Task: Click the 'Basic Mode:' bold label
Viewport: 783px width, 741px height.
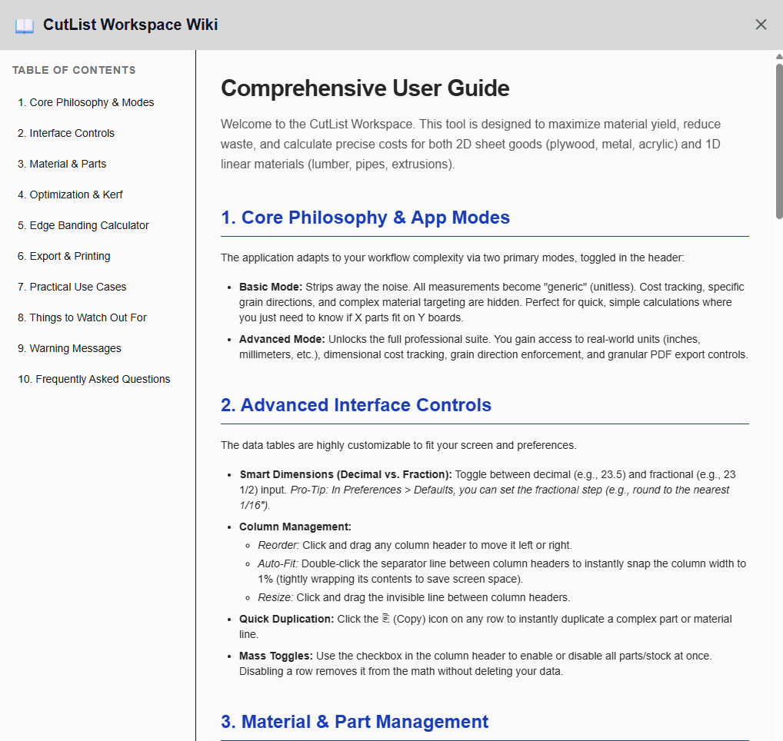Action: pyautogui.click(x=271, y=287)
